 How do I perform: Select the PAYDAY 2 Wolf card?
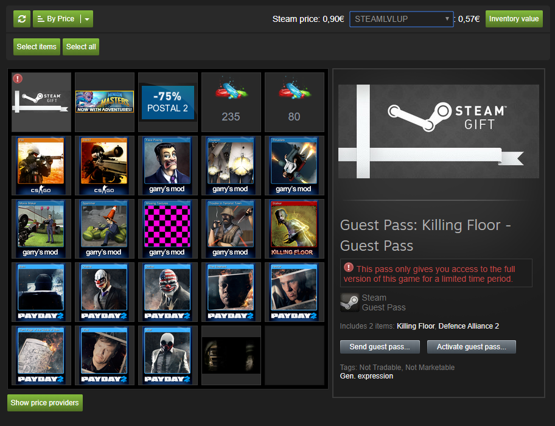[168, 355]
